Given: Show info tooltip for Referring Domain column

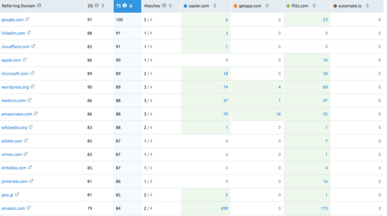Looking at the screenshot, I should [39, 6].
